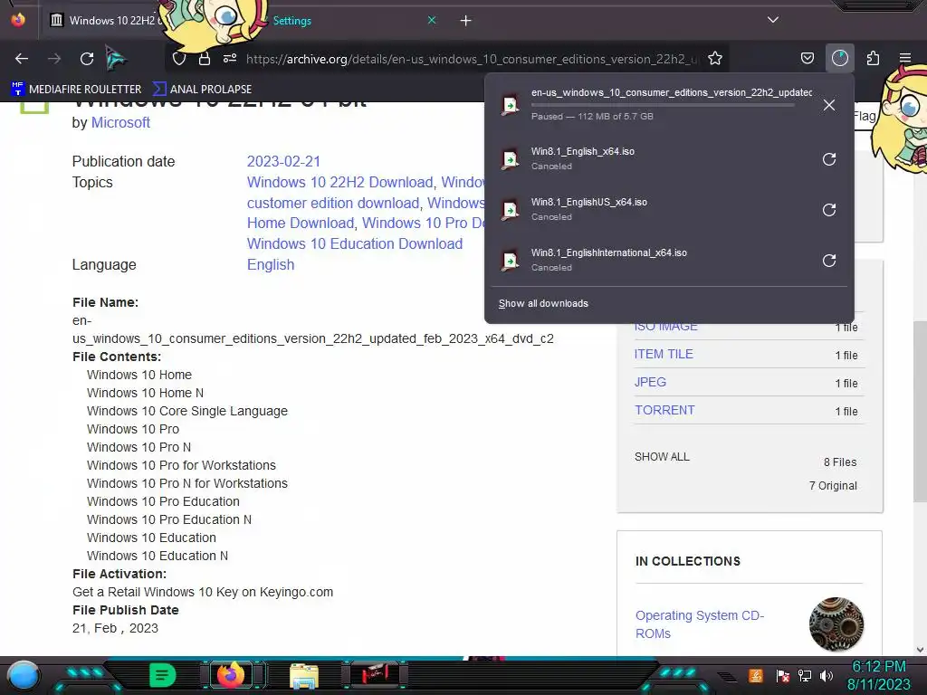Viewport: 927px width, 695px height.
Task: Open TORRENT download option
Action: pyautogui.click(x=664, y=410)
